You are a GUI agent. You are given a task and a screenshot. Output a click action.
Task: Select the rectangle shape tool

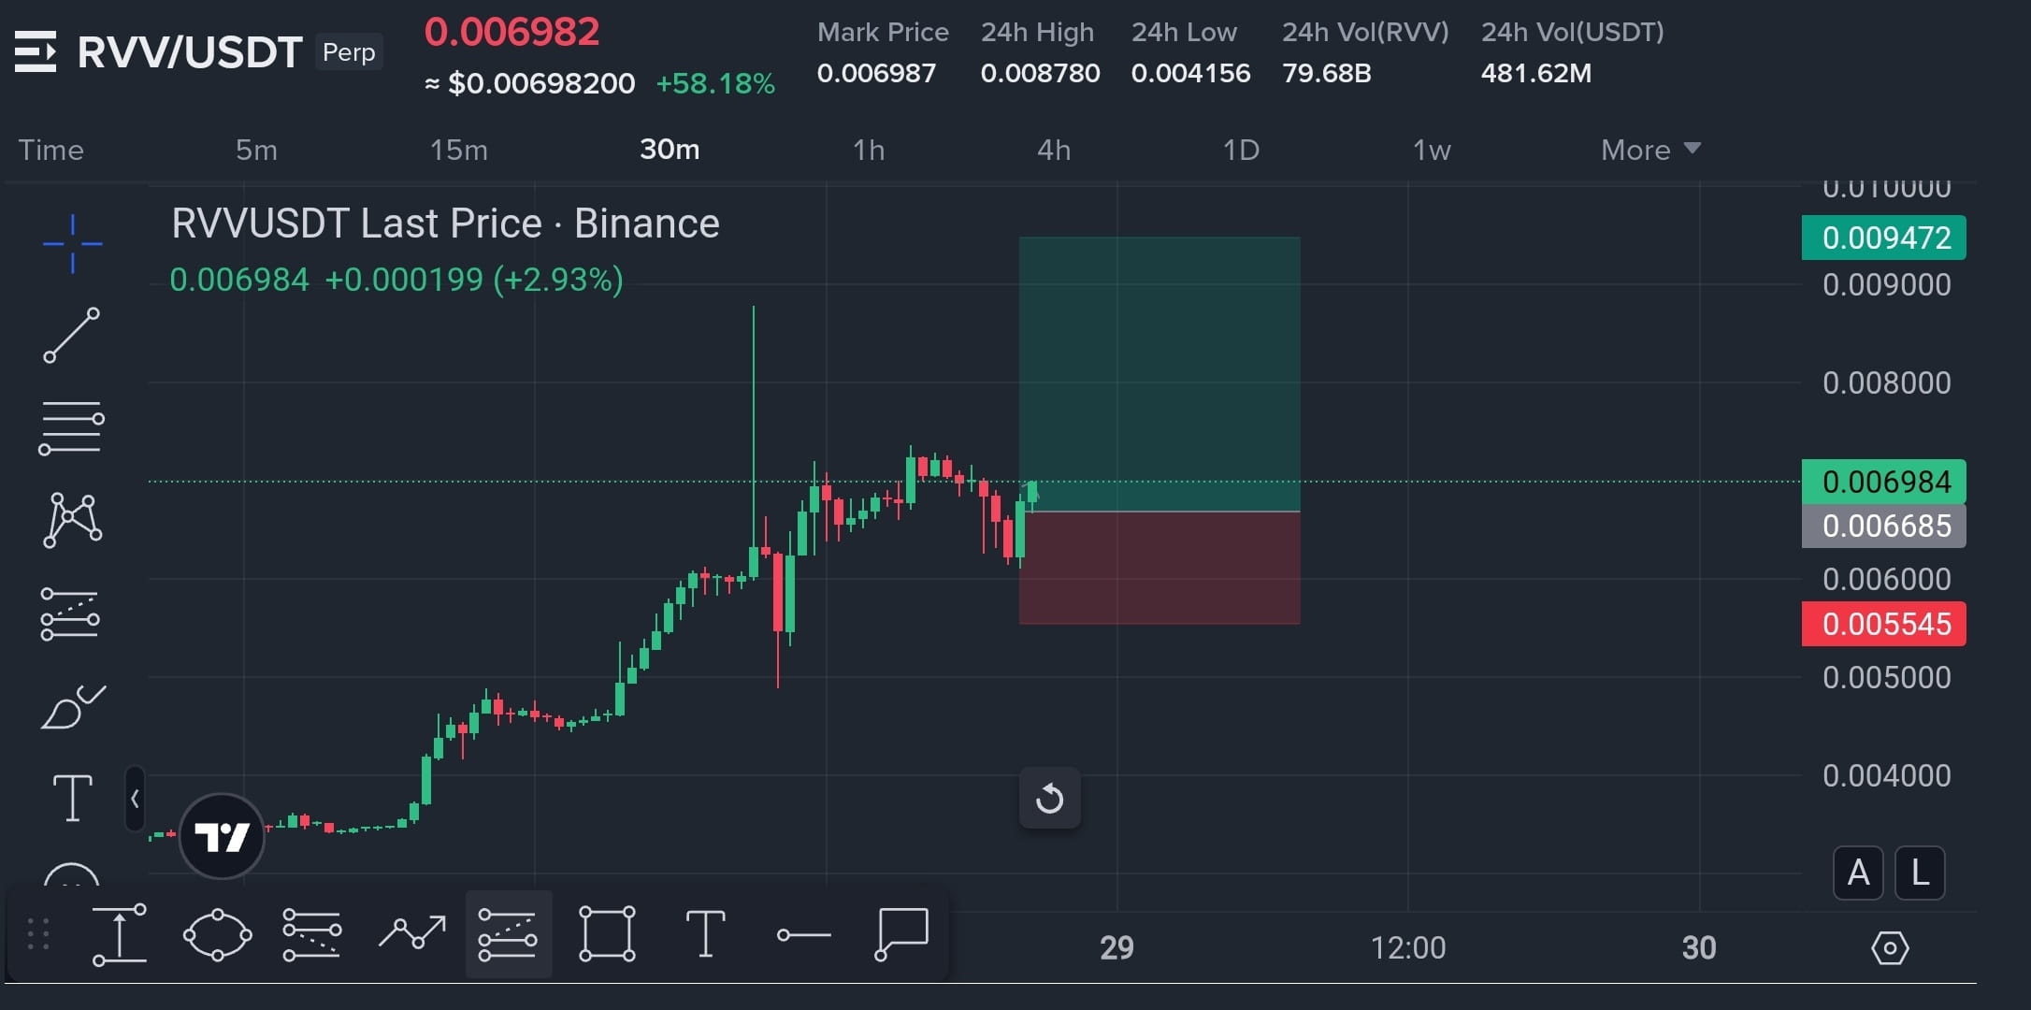[x=607, y=933]
